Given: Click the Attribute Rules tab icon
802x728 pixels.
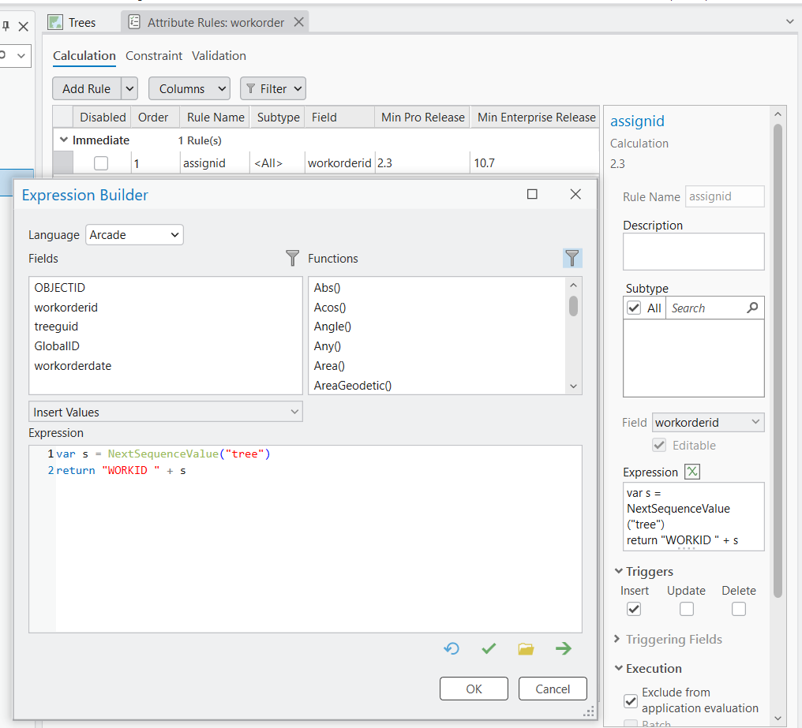Looking at the screenshot, I should (134, 22).
